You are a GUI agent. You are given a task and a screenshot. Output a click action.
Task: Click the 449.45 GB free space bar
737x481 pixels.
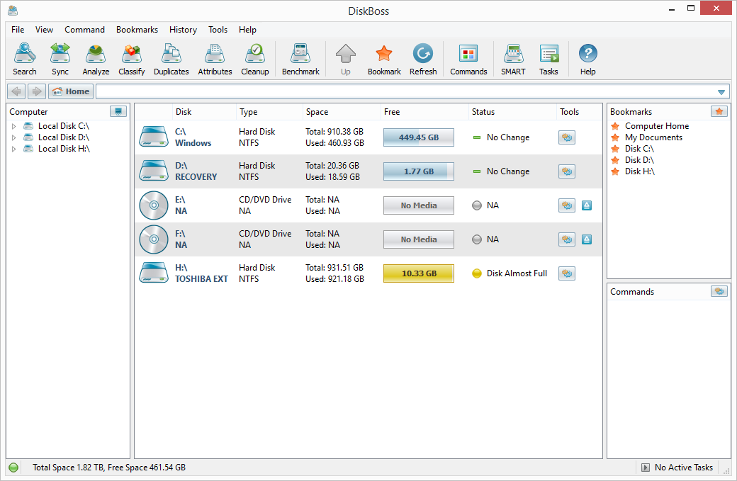(419, 137)
